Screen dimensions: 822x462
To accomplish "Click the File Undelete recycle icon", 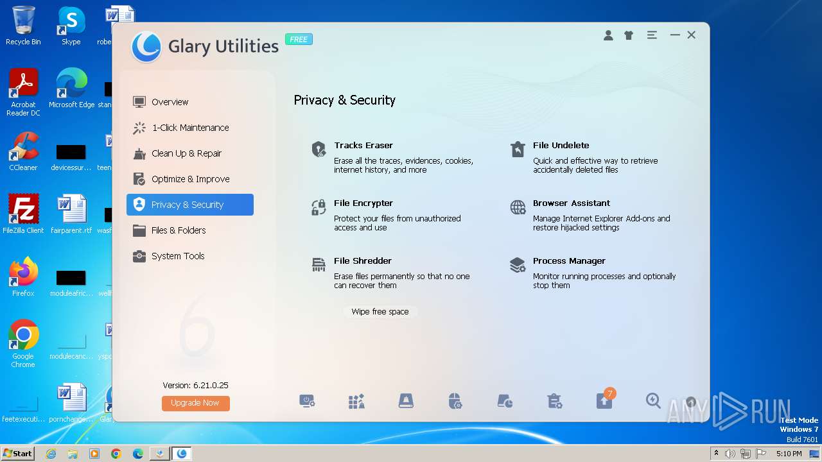I will pyautogui.click(x=518, y=150).
